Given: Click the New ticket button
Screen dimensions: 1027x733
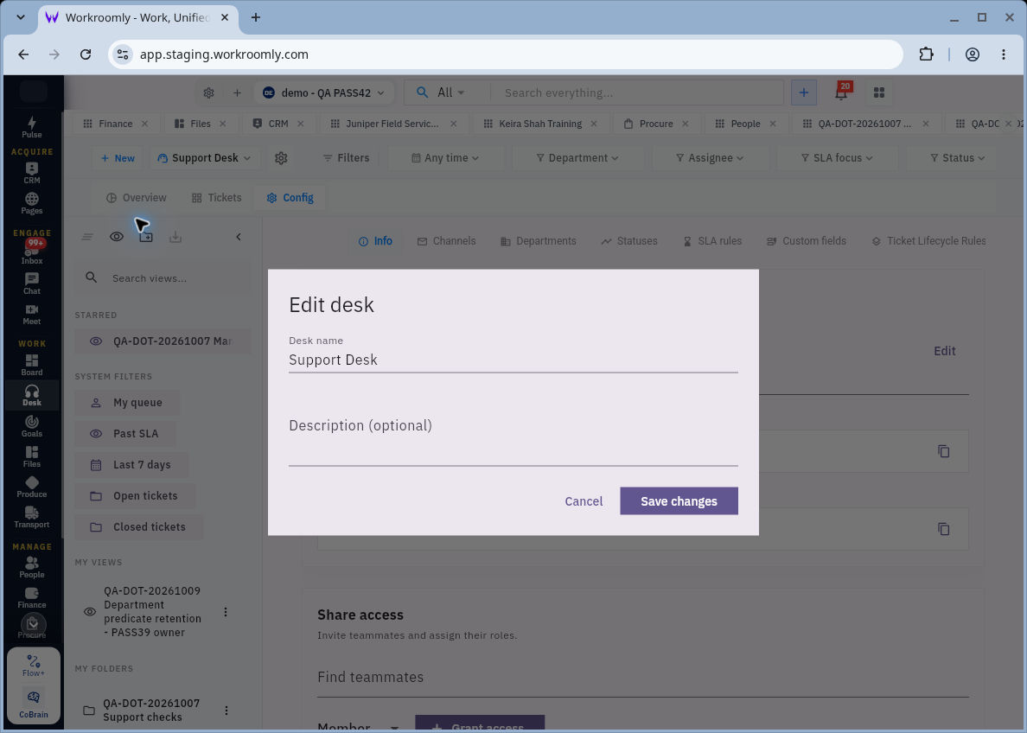Looking at the screenshot, I should click(118, 158).
